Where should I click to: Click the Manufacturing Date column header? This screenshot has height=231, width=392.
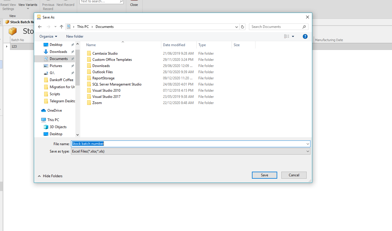(329, 40)
